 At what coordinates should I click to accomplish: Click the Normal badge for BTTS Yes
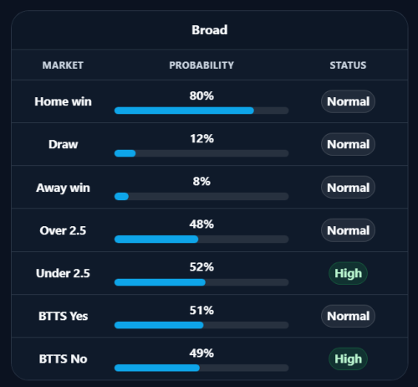348,316
